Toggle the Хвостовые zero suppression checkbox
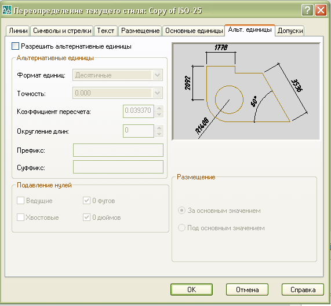 (x=20, y=217)
